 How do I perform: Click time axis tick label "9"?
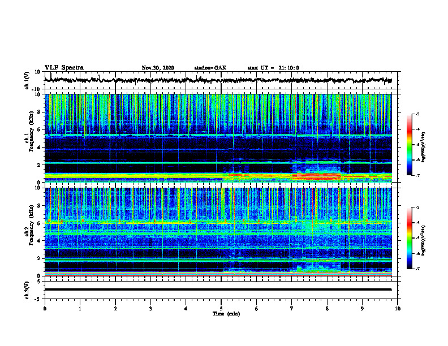point(362,309)
